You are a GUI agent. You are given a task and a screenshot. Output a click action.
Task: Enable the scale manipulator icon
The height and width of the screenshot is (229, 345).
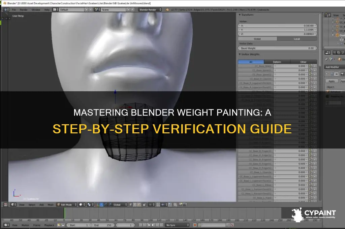coord(109,205)
